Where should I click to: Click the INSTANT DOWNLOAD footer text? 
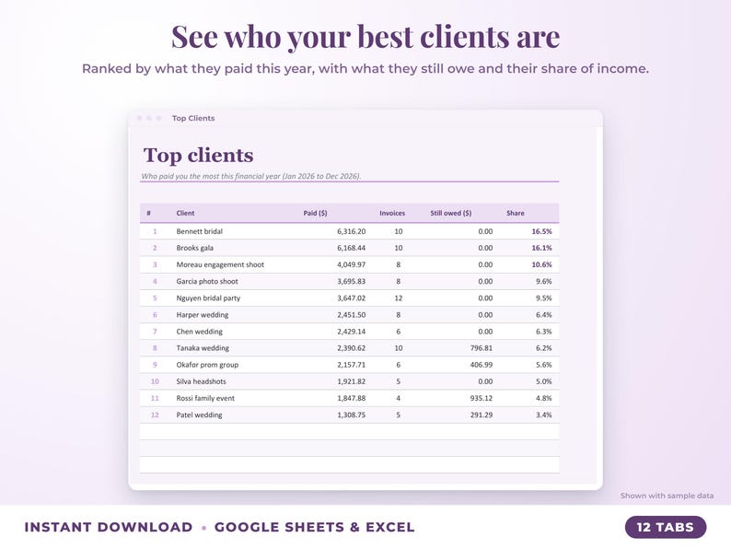pyautogui.click(x=109, y=527)
